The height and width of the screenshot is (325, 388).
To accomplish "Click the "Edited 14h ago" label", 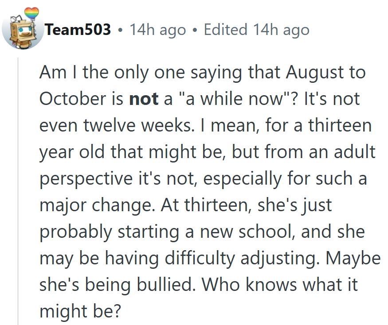I will [x=257, y=30].
